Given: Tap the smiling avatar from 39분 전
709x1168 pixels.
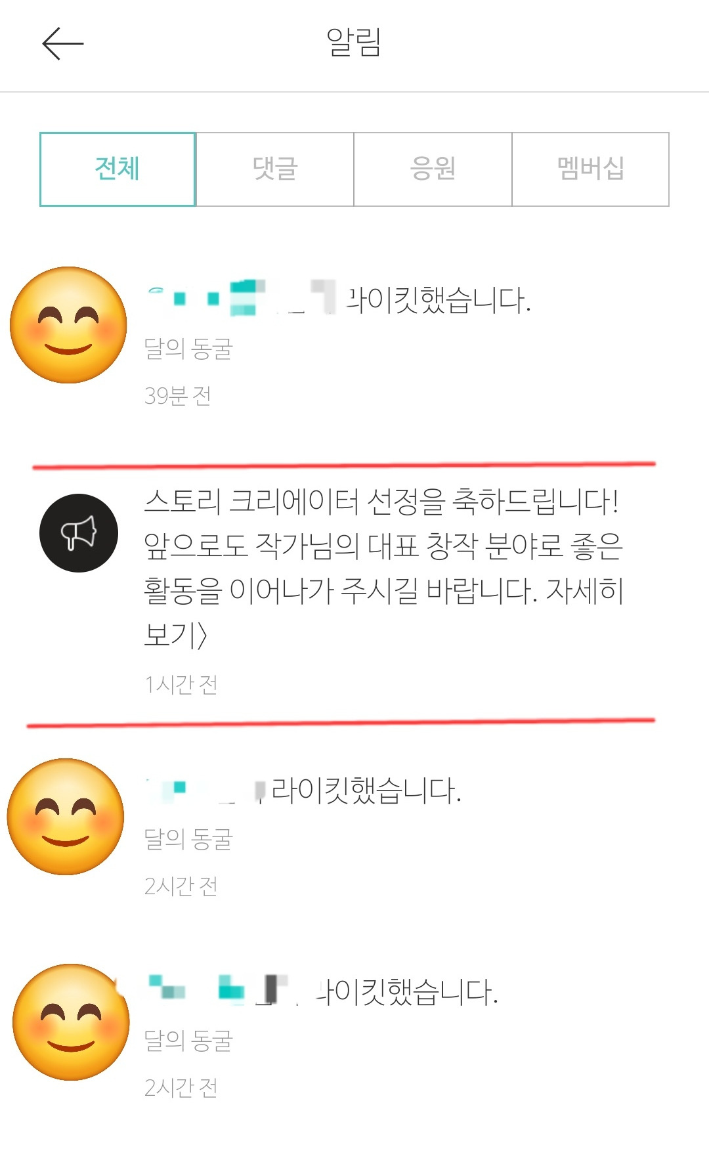Looking at the screenshot, I should 69,325.
